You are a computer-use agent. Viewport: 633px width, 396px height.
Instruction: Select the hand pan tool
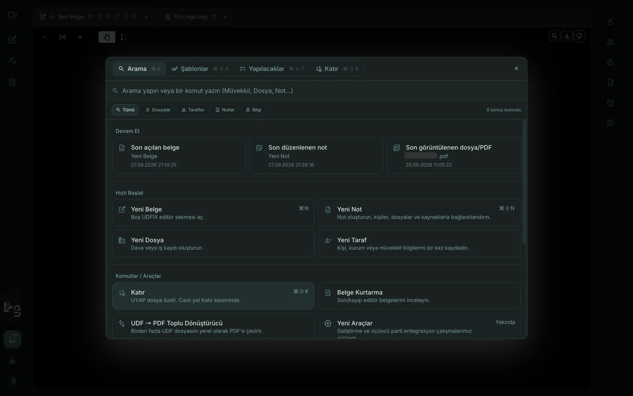pyautogui.click(x=107, y=37)
